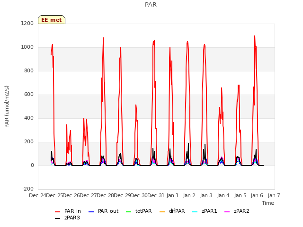The image size is (303, 227).
Task: Click the Jan 6 PAR_in peak near 1100
Action: (255, 36)
